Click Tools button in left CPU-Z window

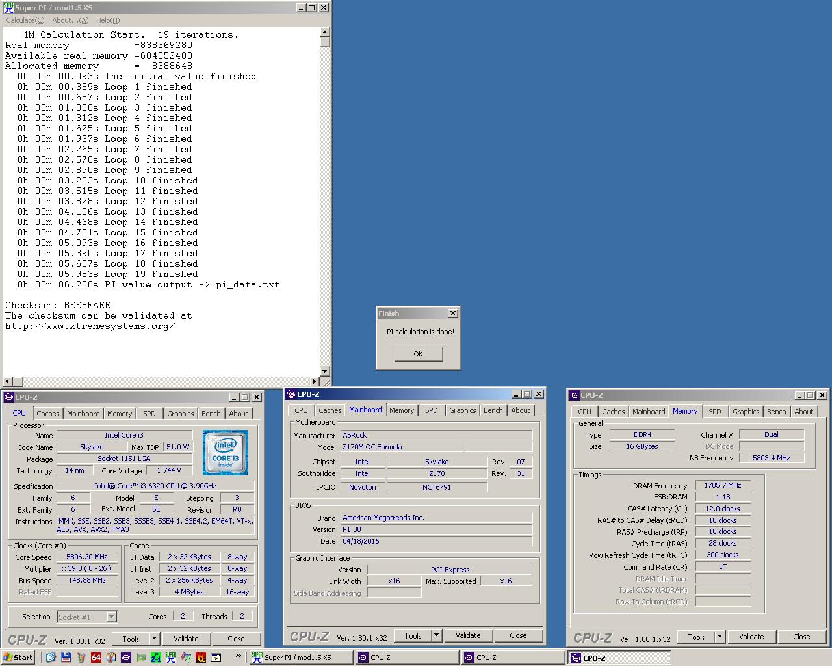(131, 639)
